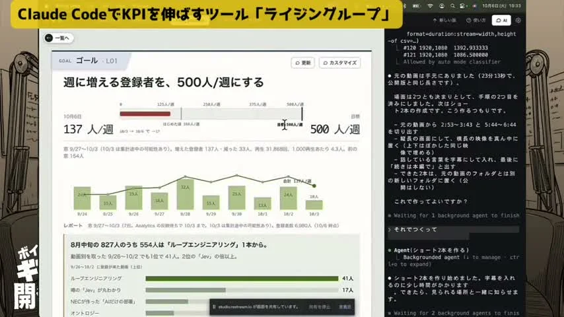The image size is (564, 317).
Task: Click the これで作ってよいですか？ question line
Action: click(x=431, y=201)
